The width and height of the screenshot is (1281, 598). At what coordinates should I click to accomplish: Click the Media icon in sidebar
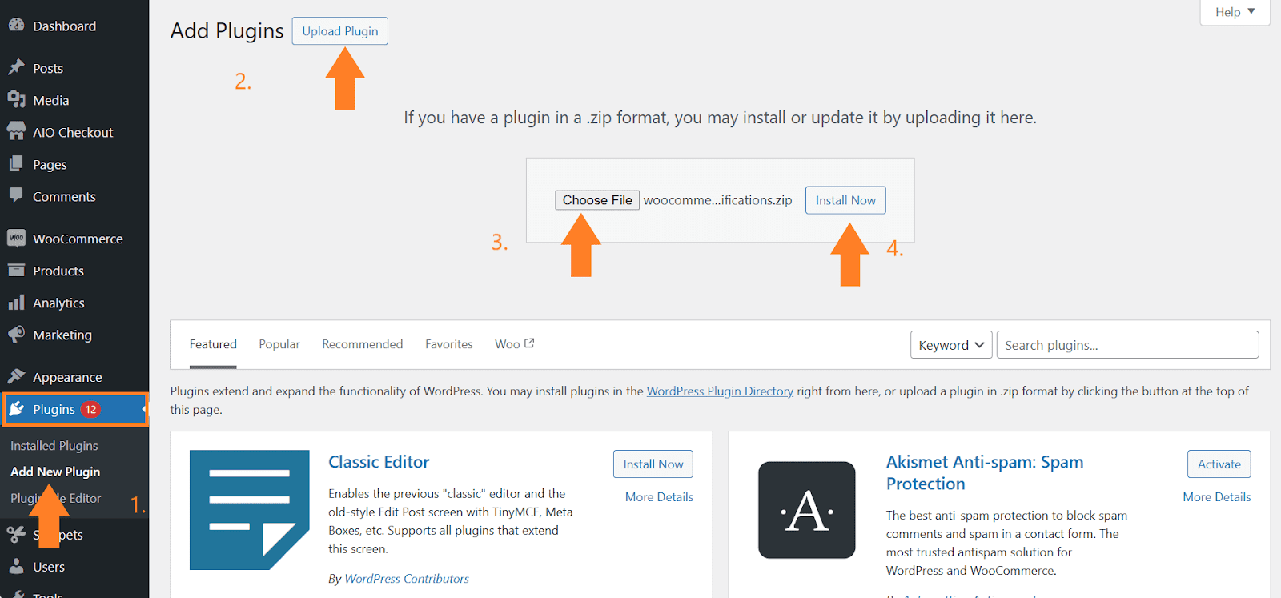pyautogui.click(x=16, y=100)
